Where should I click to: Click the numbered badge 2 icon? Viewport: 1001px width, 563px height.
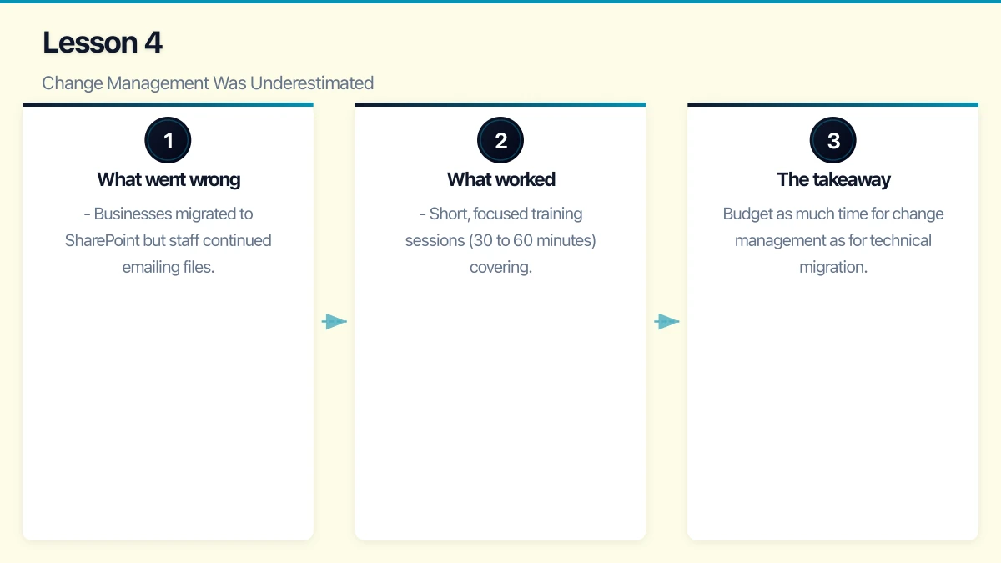(x=500, y=140)
